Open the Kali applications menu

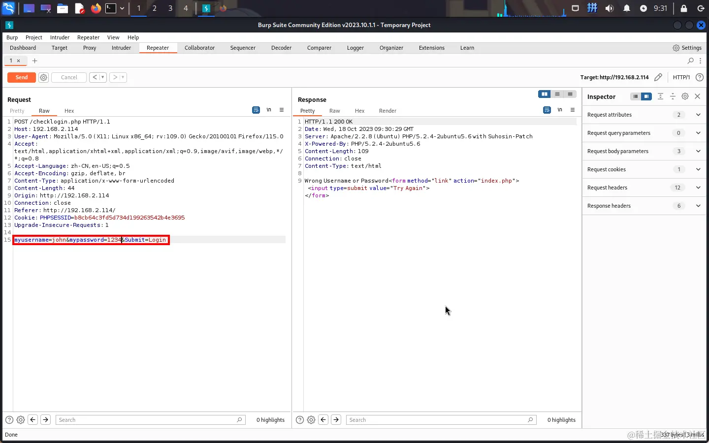click(x=9, y=8)
